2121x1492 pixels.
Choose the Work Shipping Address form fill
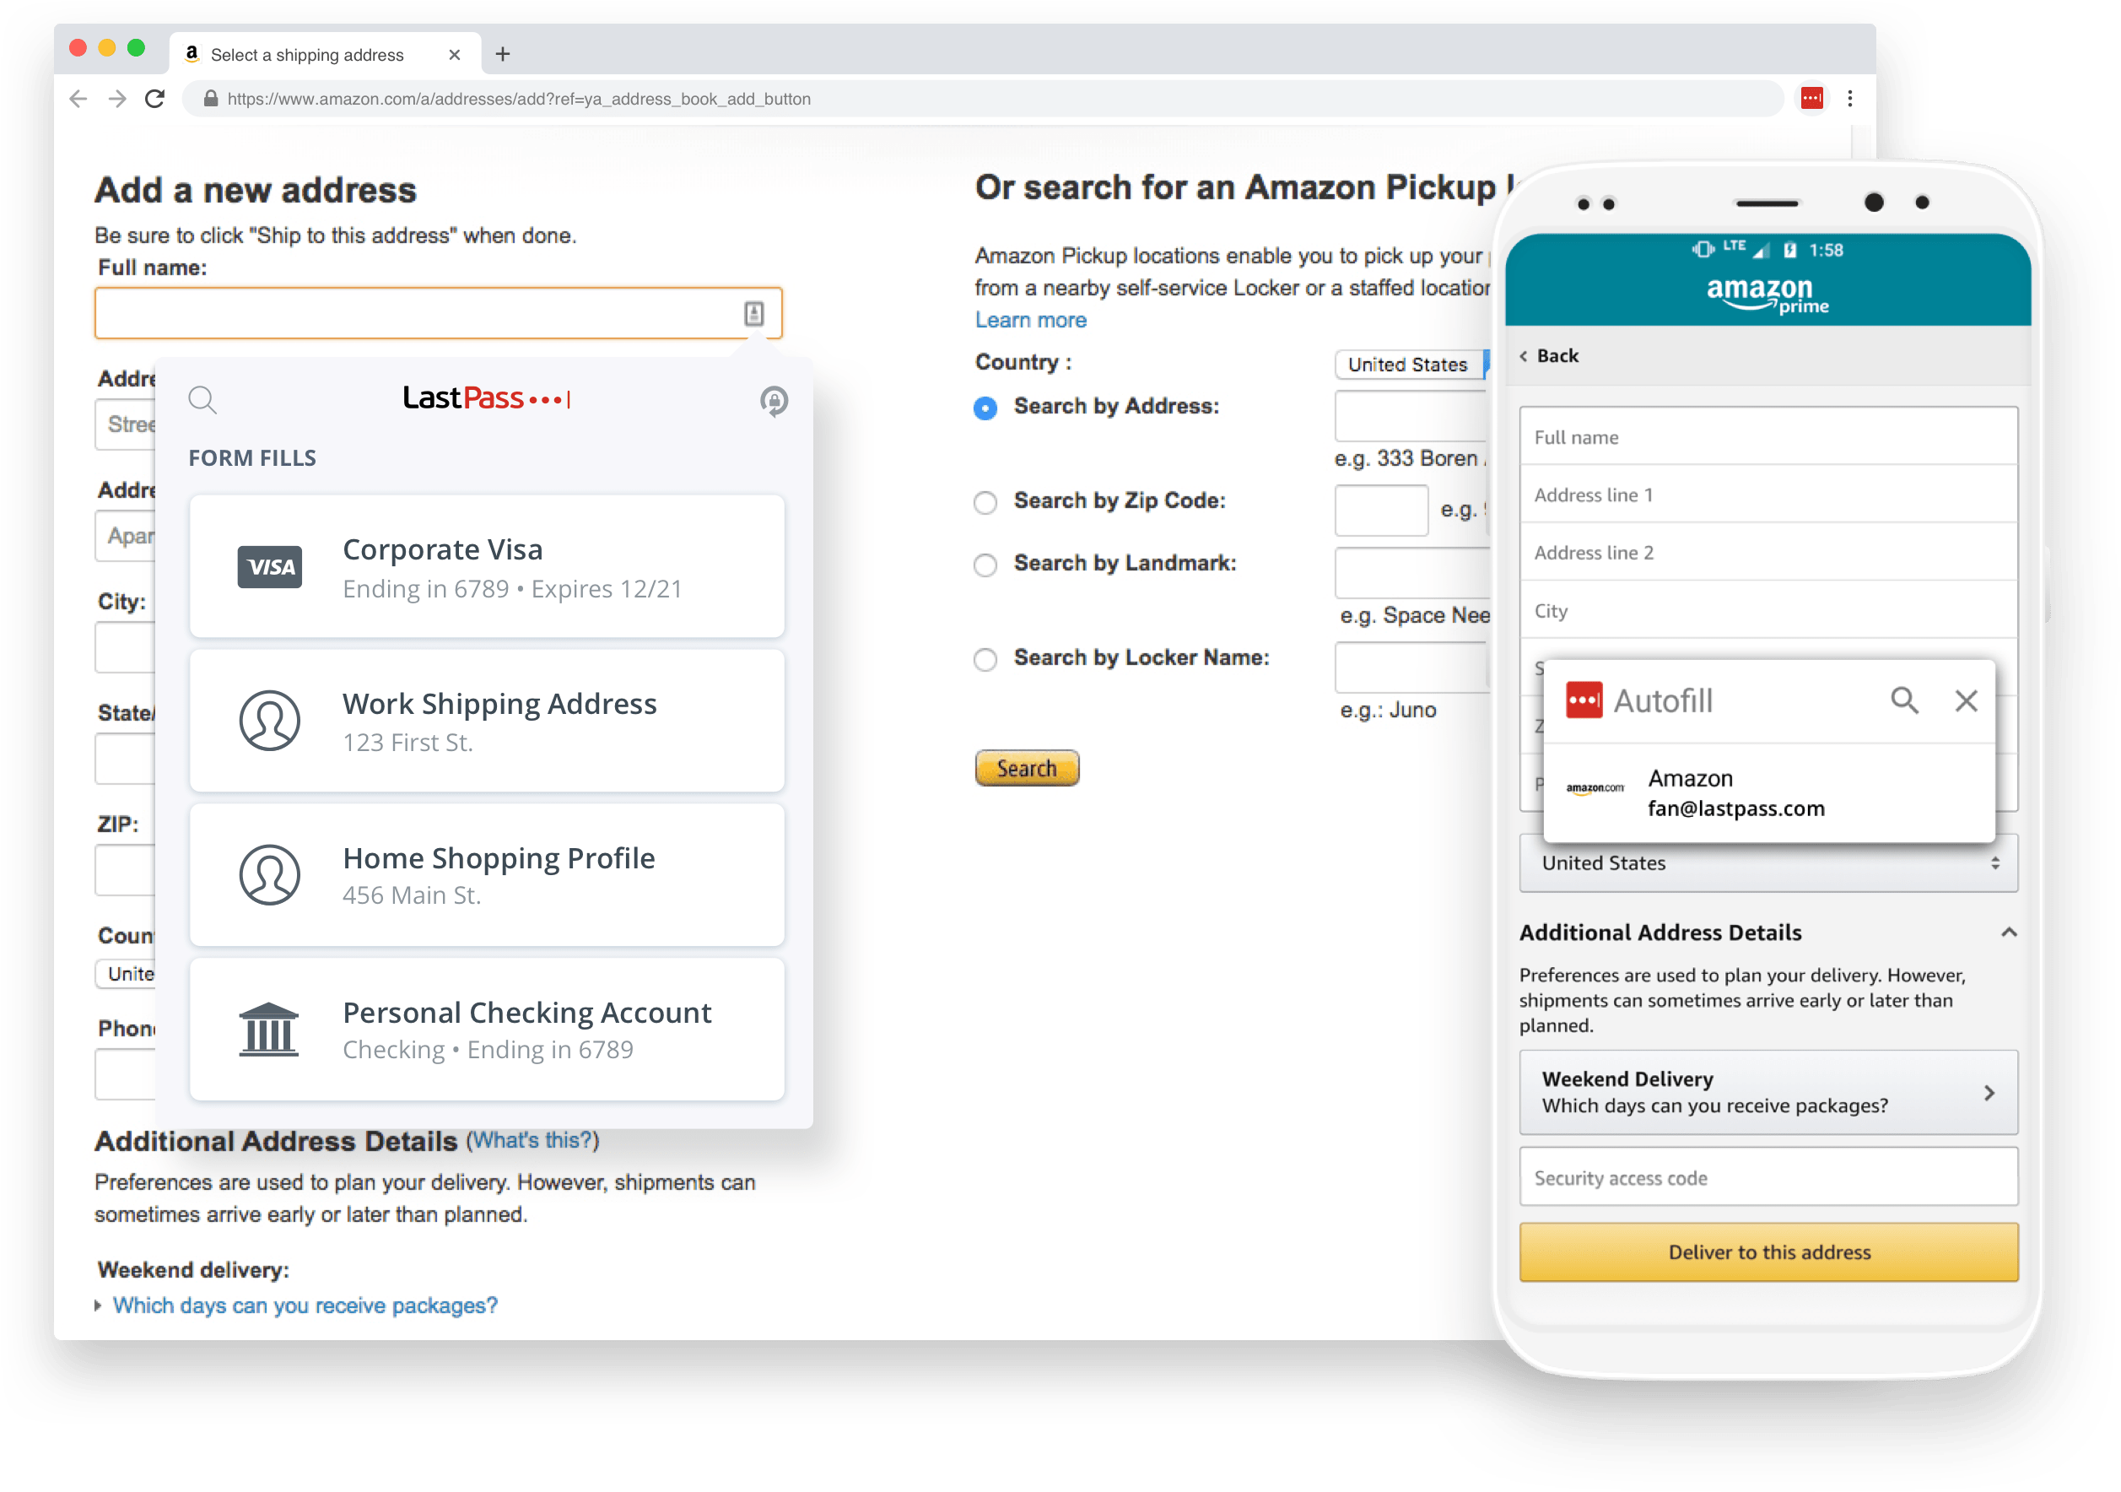487,721
